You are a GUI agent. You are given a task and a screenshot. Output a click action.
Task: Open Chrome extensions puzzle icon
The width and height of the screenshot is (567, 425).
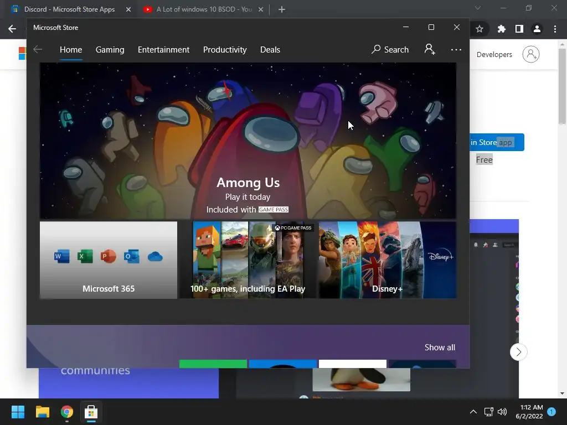tap(501, 29)
